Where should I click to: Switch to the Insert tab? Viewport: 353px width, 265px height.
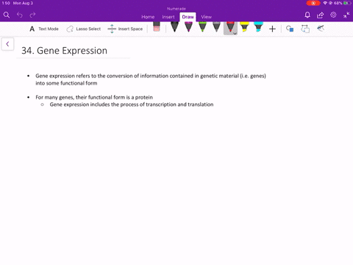[x=168, y=17]
